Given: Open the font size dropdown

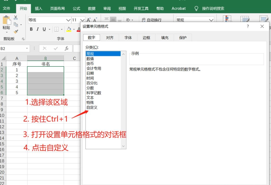Looking at the screenshot, I should 83,20.
